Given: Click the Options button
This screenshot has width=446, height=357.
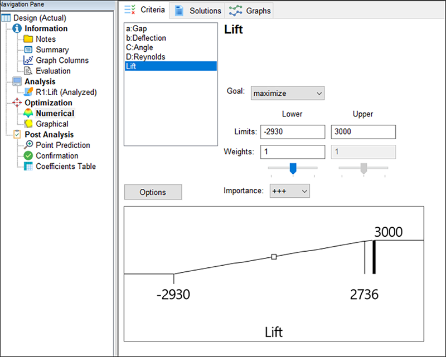Looking at the screenshot, I should (x=153, y=192).
